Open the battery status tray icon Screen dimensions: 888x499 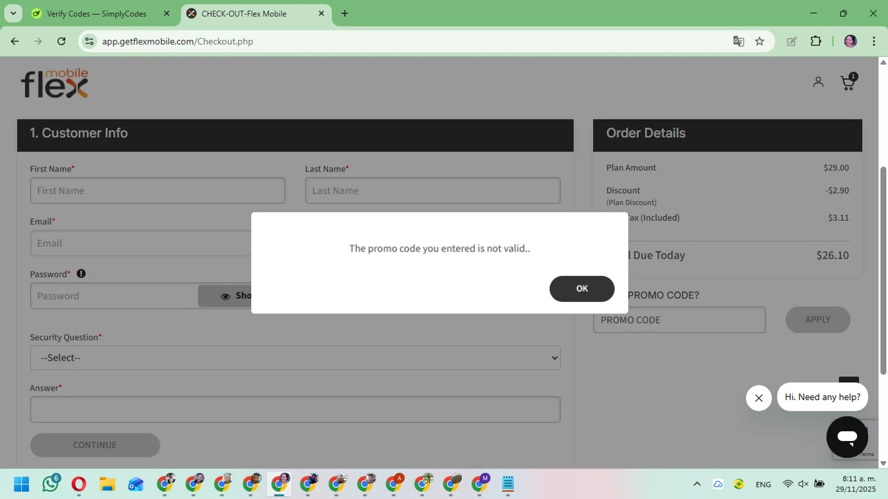819,484
